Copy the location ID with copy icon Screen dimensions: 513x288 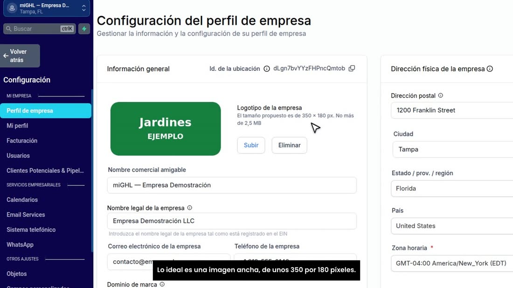(x=352, y=69)
